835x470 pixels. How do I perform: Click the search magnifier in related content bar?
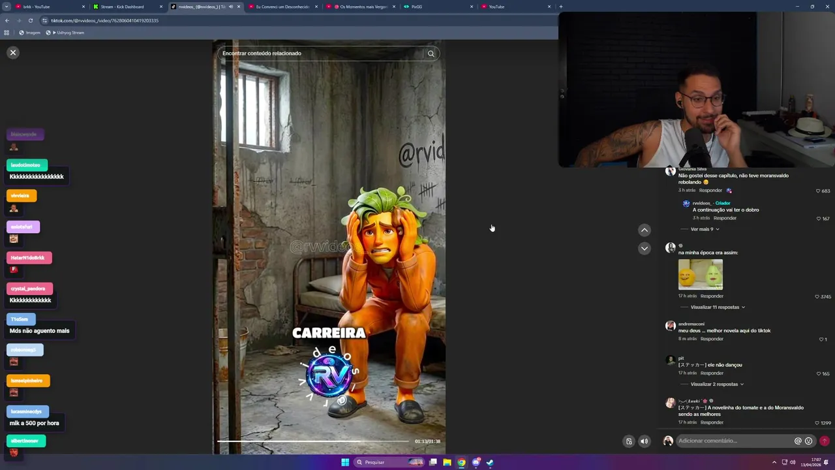[431, 54]
